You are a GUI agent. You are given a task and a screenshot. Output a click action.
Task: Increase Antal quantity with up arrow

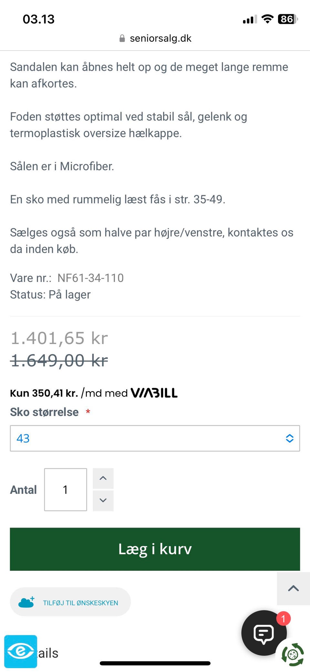(x=103, y=478)
